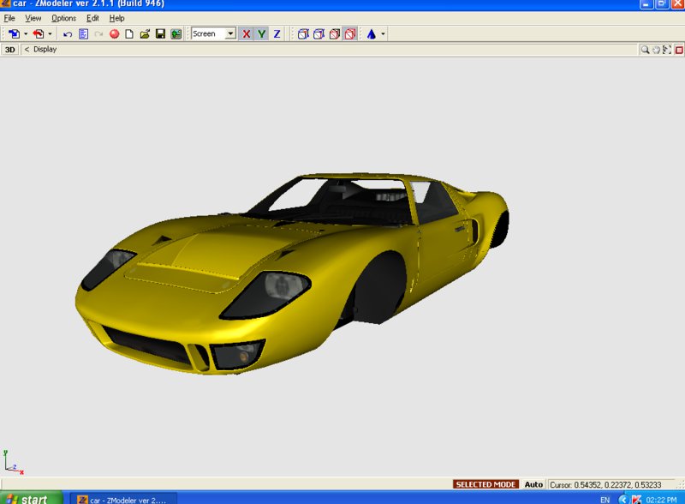Viewport: 685px width, 504px height.
Task: Toggle the X axis button
Action: [x=247, y=34]
